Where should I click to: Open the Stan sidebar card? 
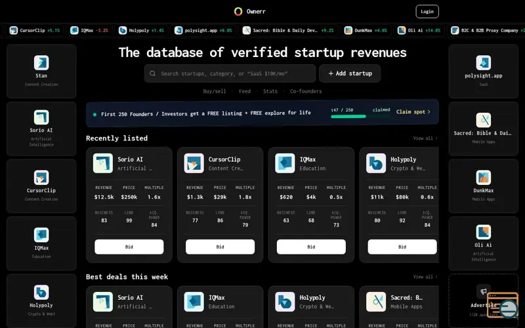pyautogui.click(x=41, y=71)
